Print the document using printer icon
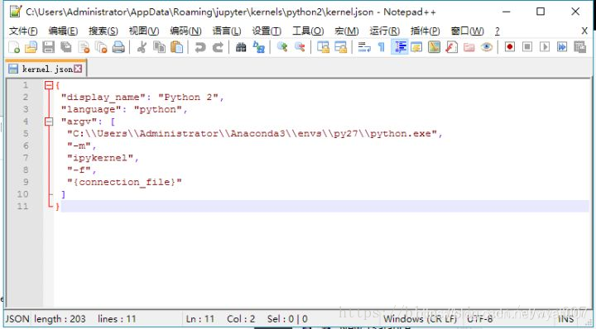 pos(118,47)
